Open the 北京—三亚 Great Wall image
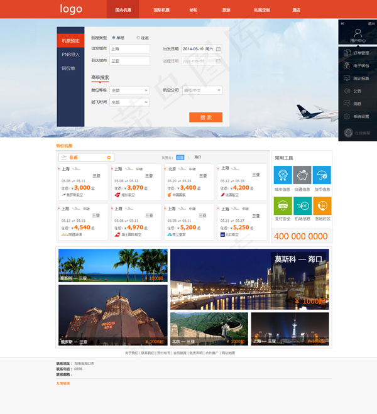Viewport: 377px width, 414px height. point(209,329)
